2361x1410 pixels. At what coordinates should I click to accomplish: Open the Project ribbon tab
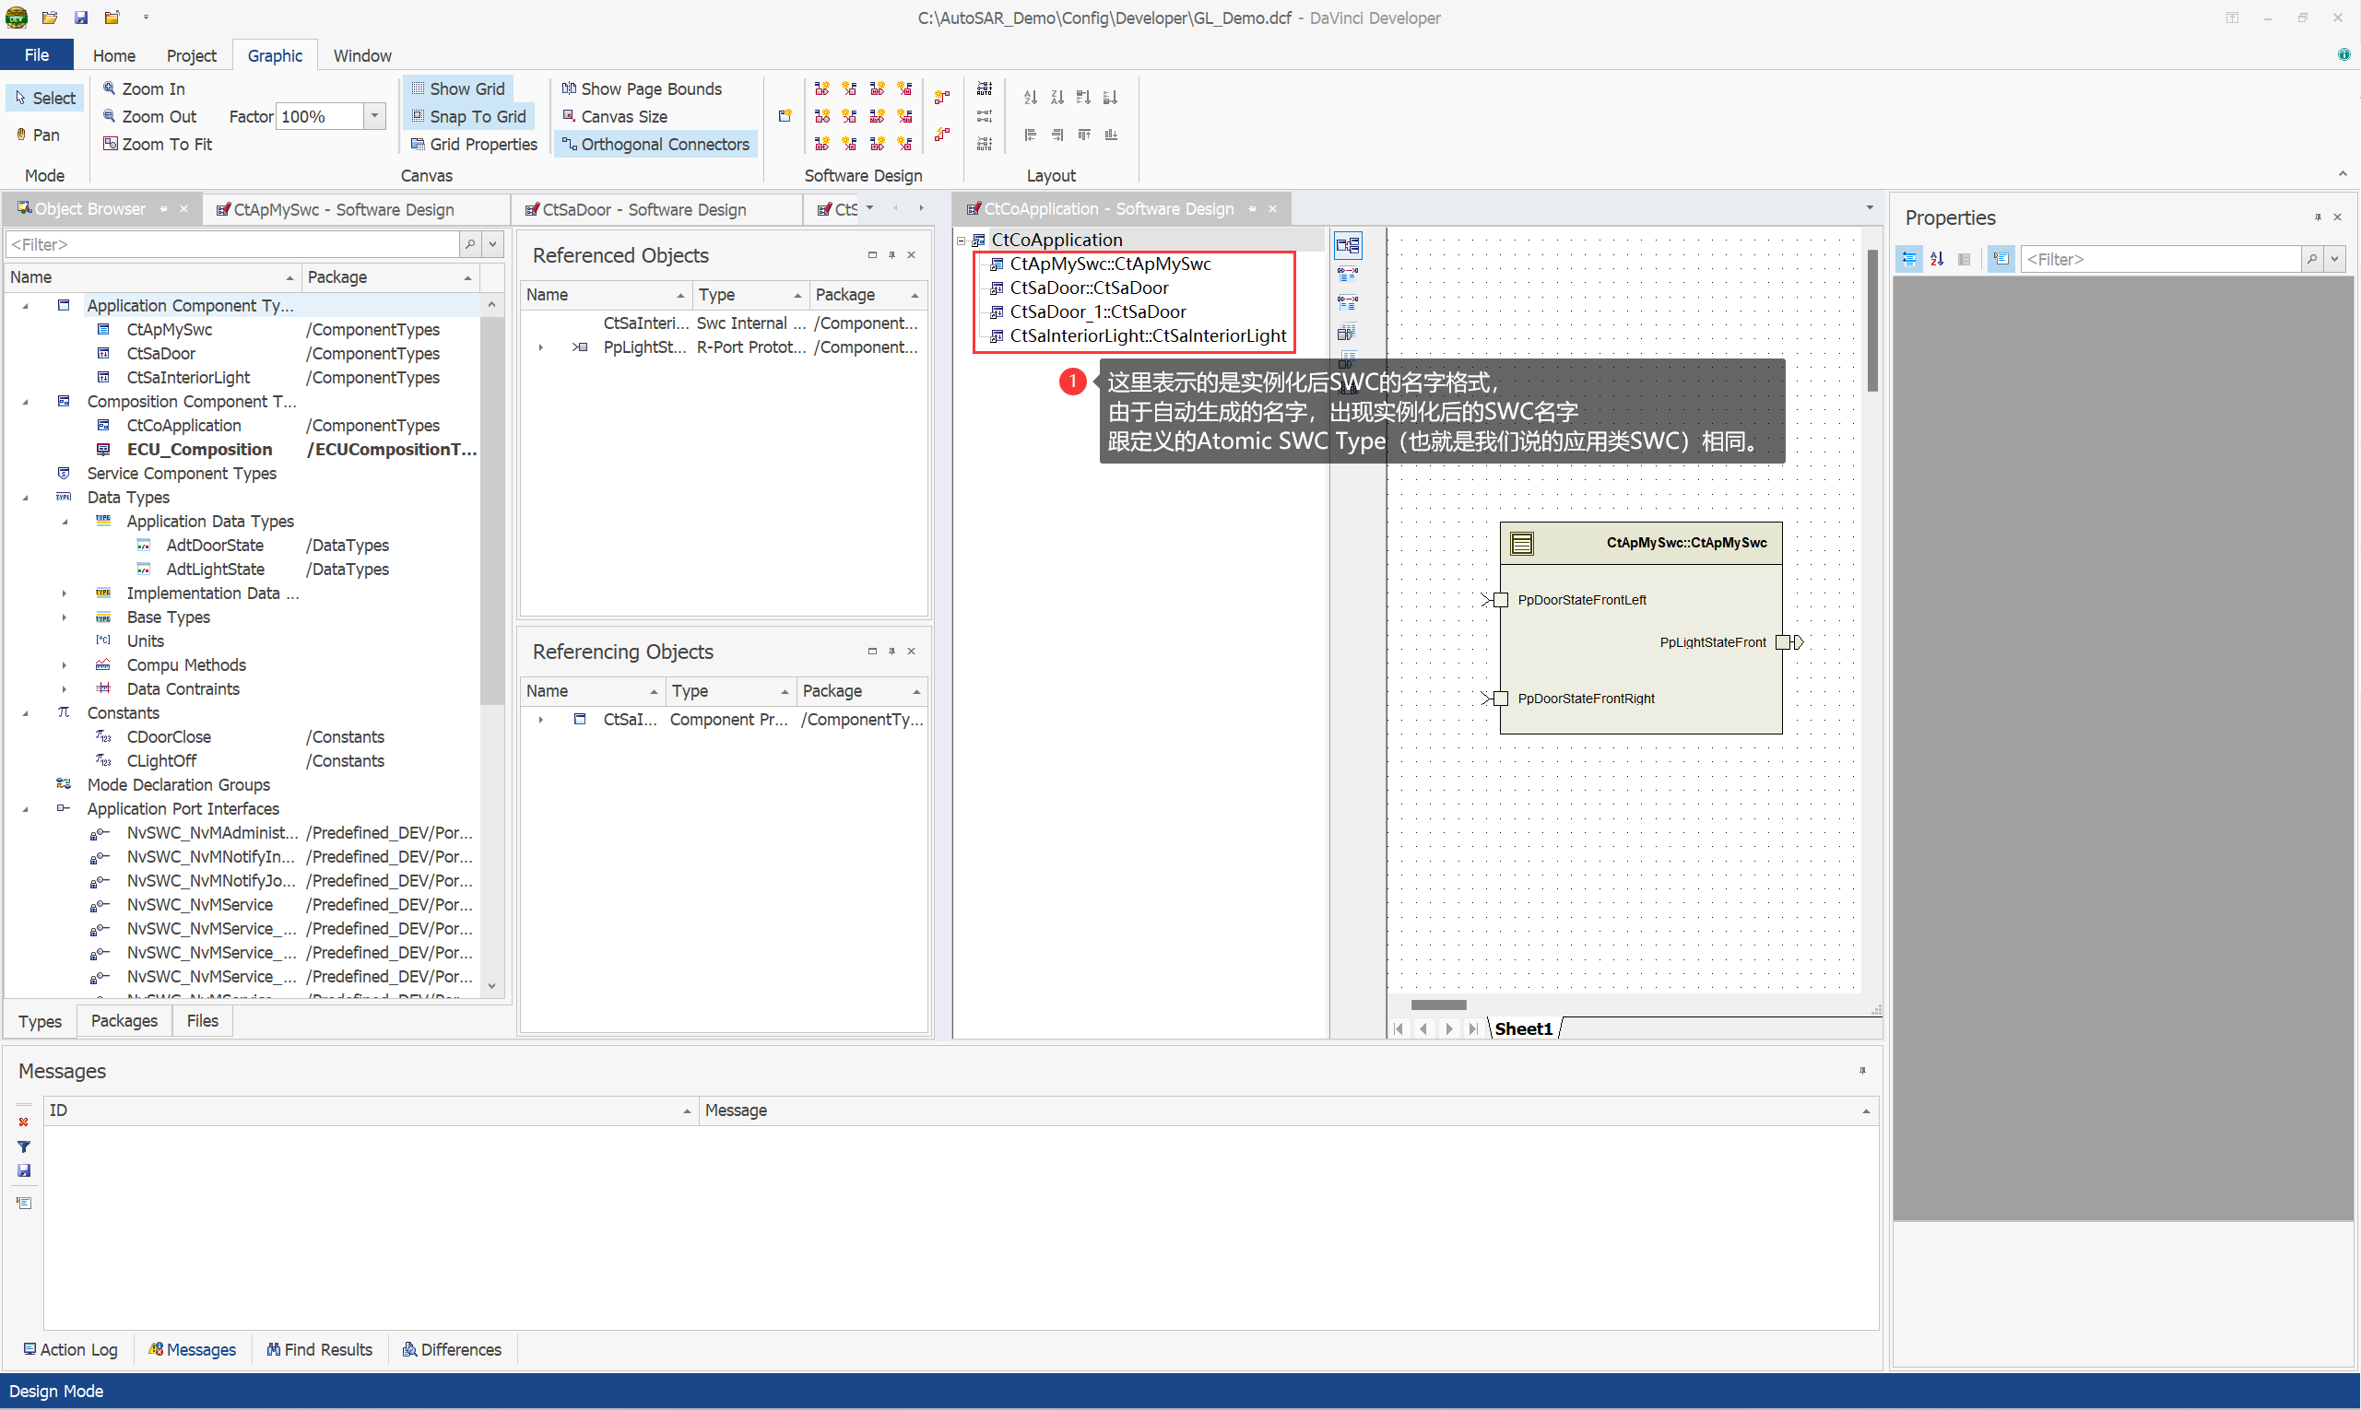(191, 55)
